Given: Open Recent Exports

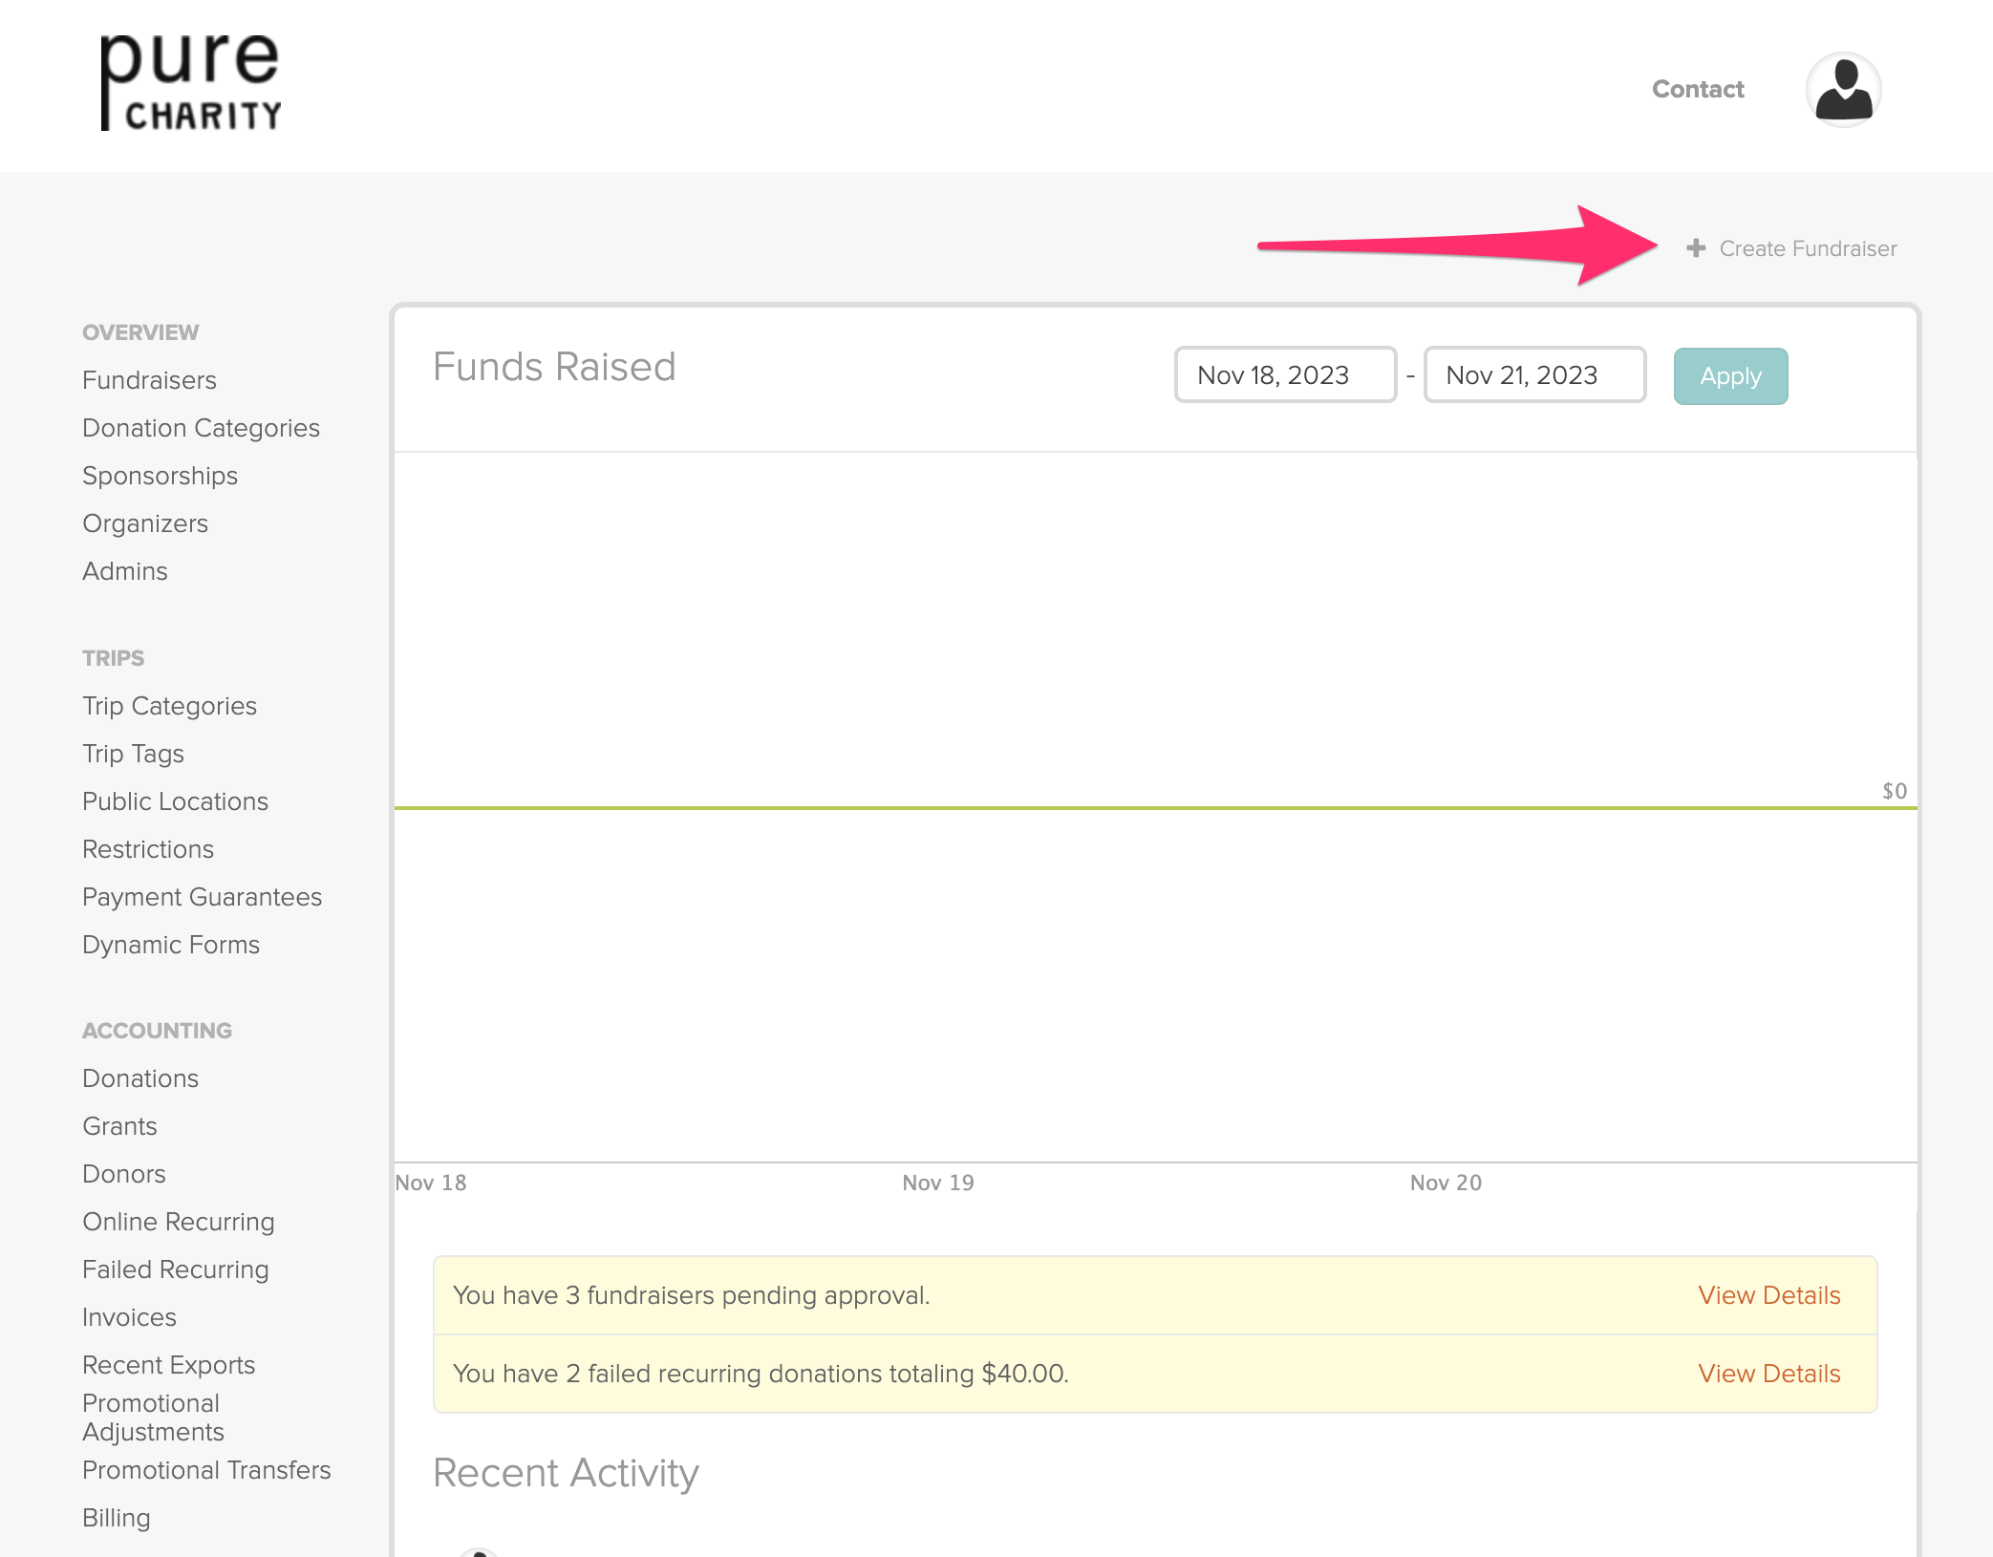Looking at the screenshot, I should 169,1365.
